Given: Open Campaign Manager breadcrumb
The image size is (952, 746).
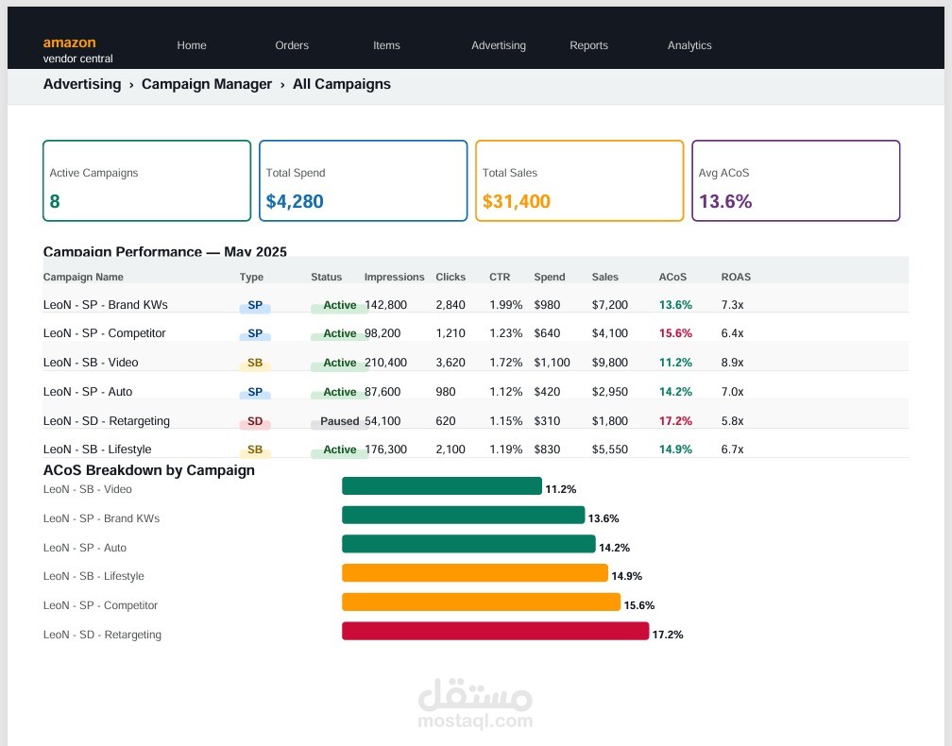Looking at the screenshot, I should pos(207,84).
